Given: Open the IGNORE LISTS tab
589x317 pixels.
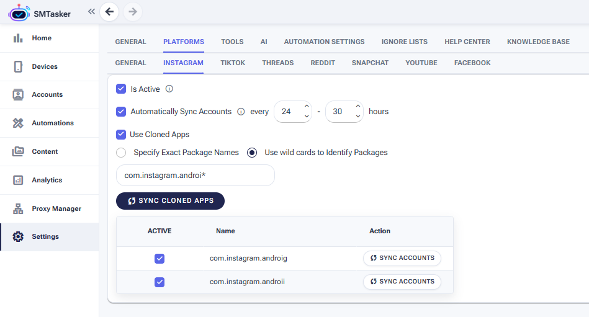Looking at the screenshot, I should (405, 42).
